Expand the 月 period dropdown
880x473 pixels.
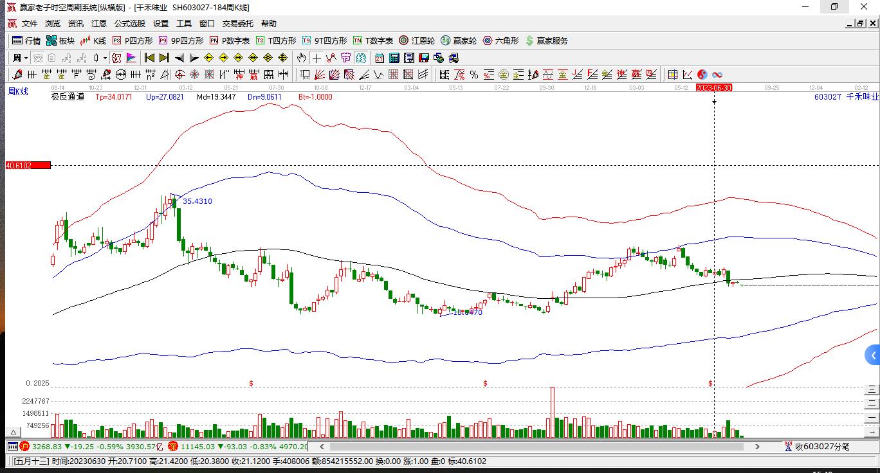(x=20, y=58)
